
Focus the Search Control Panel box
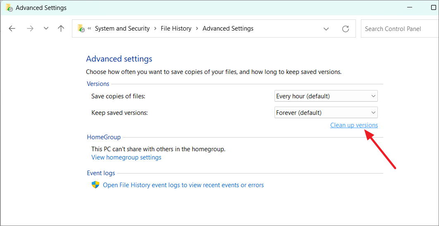pos(399,29)
